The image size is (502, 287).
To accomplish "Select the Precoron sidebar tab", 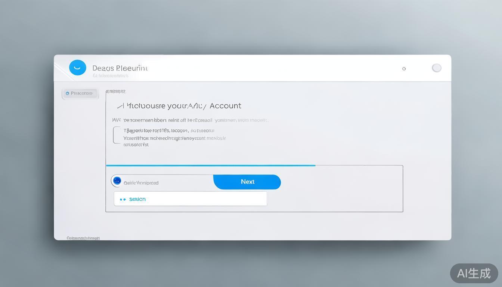I will point(80,93).
